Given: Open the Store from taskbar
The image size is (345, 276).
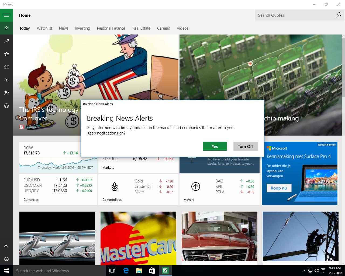Looking at the screenshot, I should tap(152, 271).
